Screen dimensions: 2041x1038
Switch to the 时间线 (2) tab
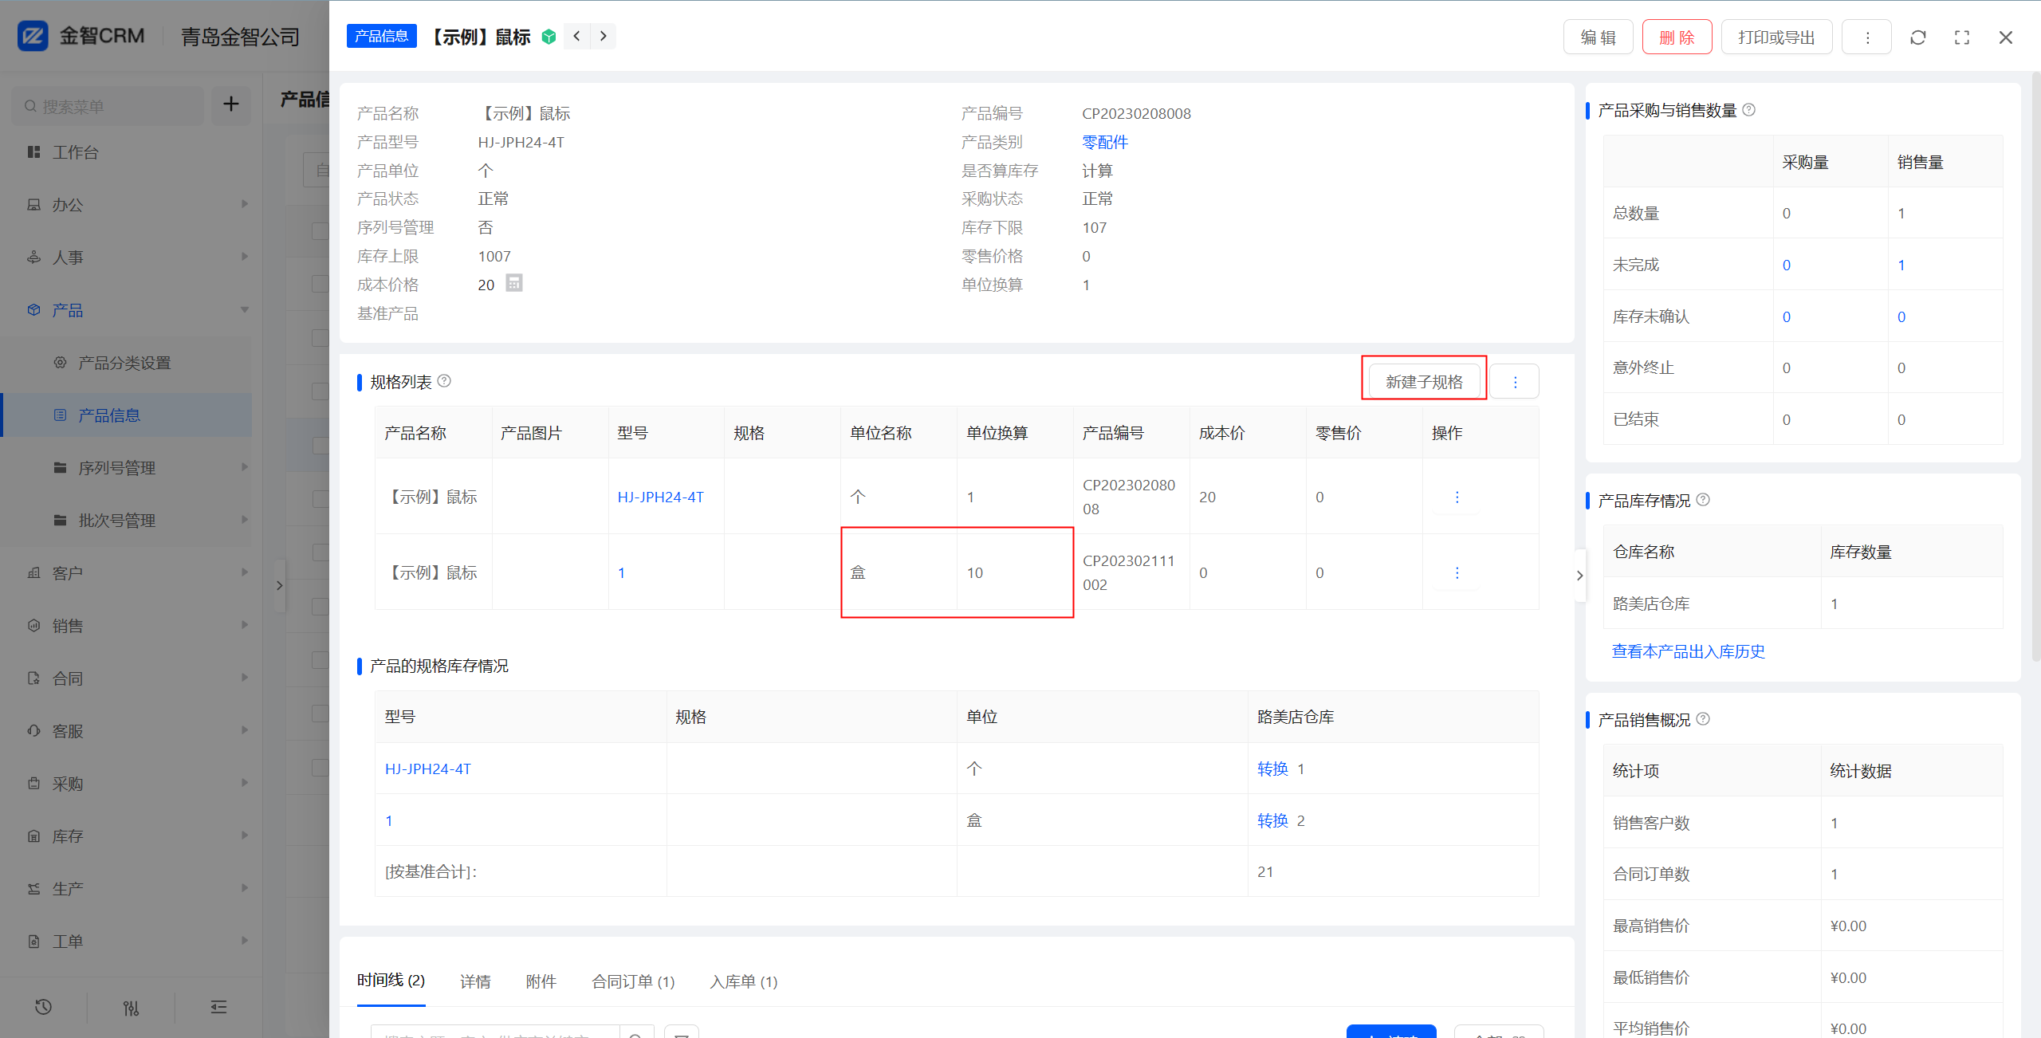391,981
